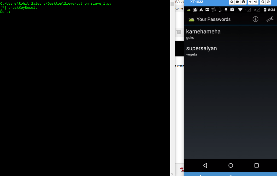This screenshot has width=277, height=176.
Task: Click the Wi-Fi signal status icon
Action: pos(240,10)
